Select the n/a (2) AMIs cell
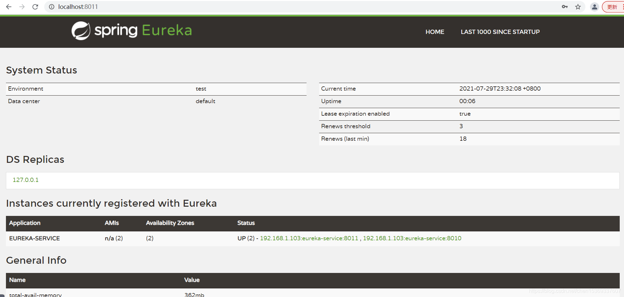Screen dimensions: 624x297 (114, 238)
